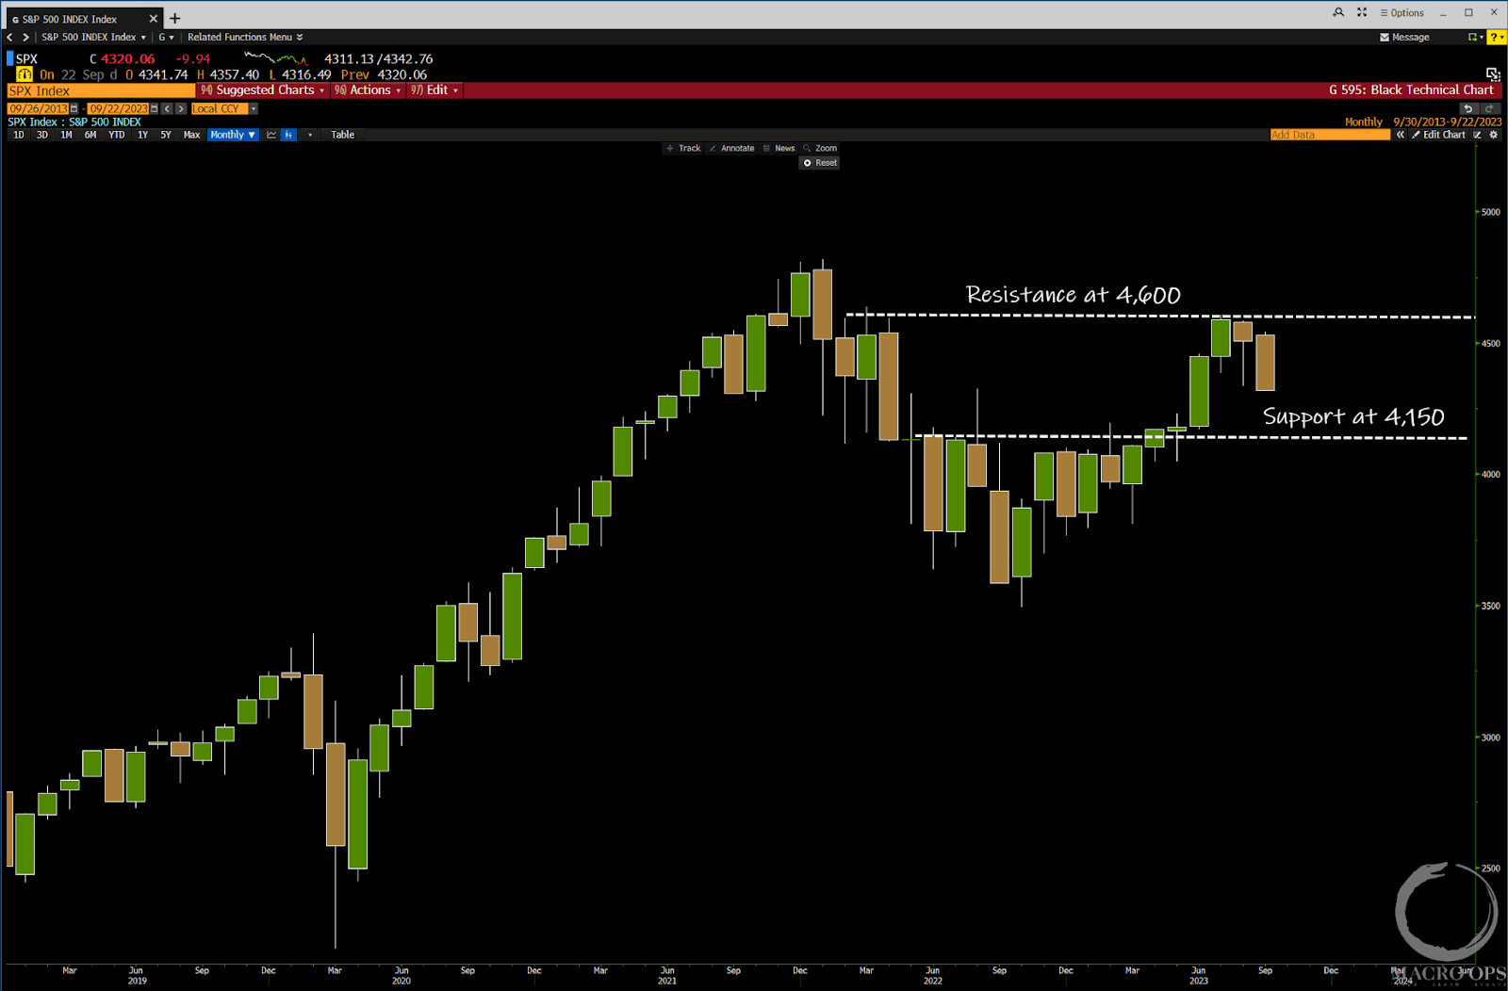
Task: Open the start date calendar picker
Action: coord(74,108)
